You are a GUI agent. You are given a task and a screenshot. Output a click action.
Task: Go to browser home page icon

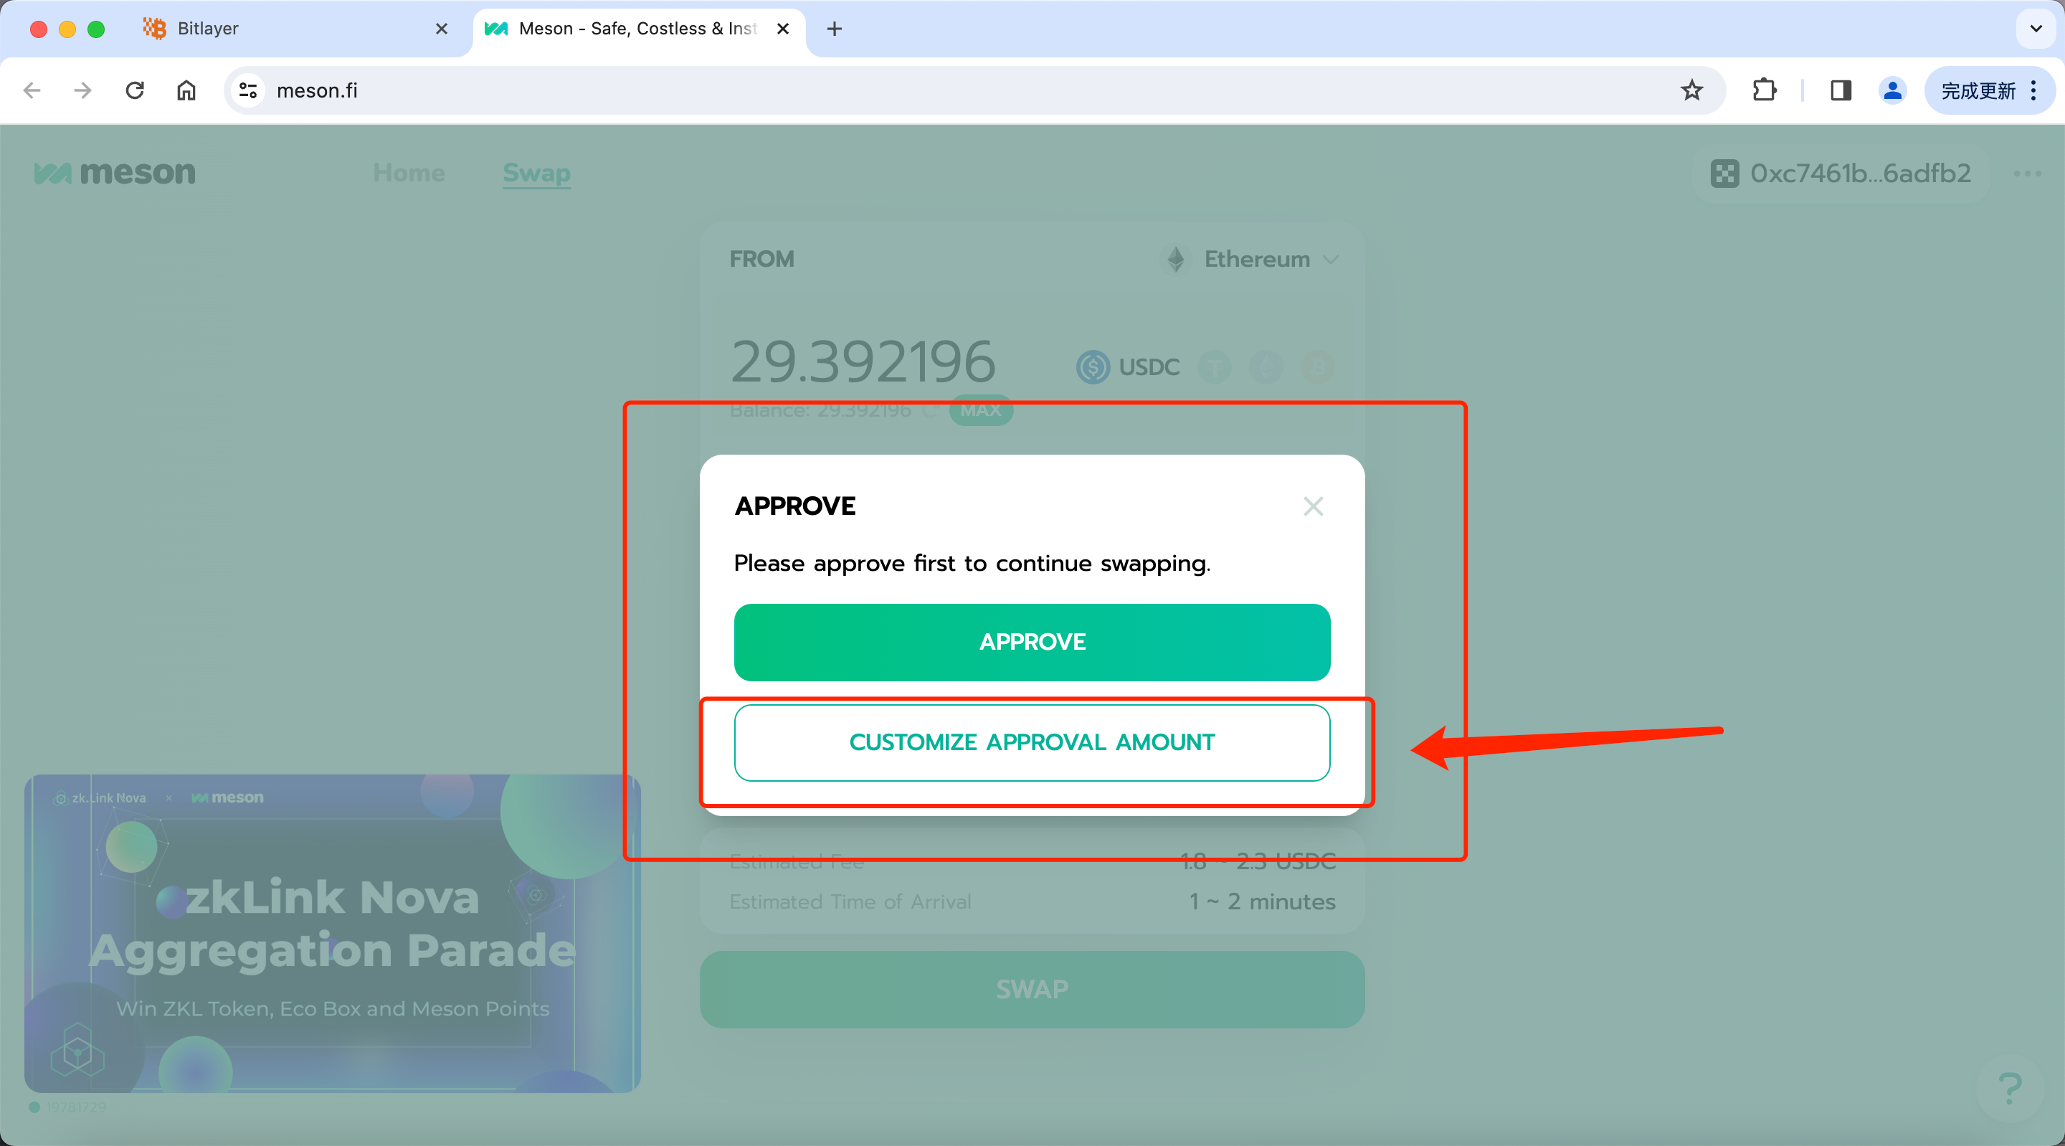click(186, 90)
